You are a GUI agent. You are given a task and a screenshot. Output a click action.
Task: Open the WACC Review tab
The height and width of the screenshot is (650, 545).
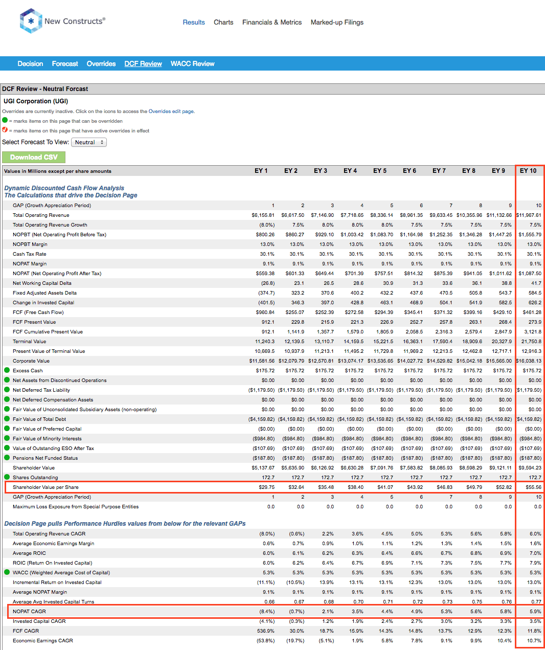(193, 64)
